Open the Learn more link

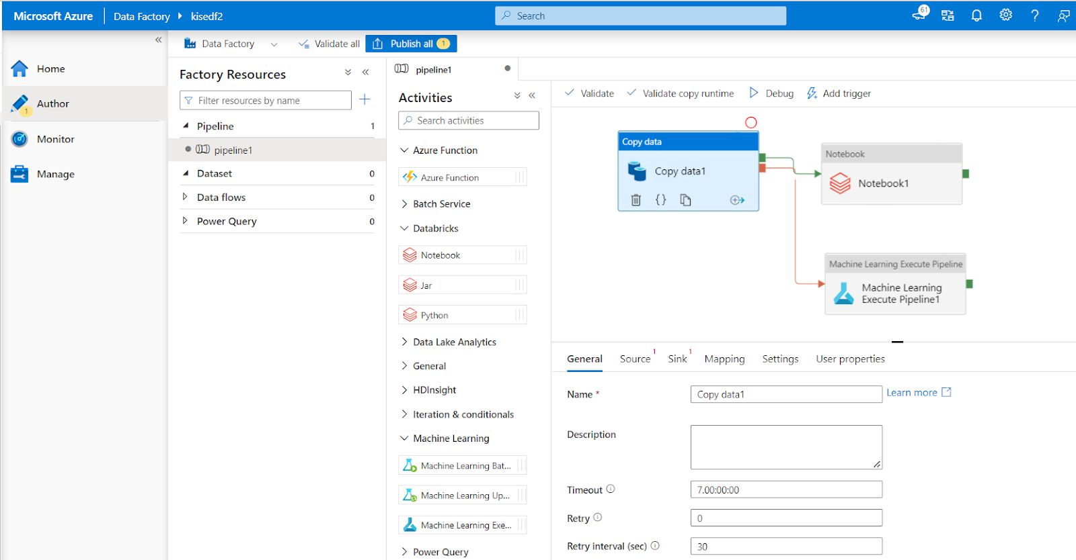coord(919,393)
